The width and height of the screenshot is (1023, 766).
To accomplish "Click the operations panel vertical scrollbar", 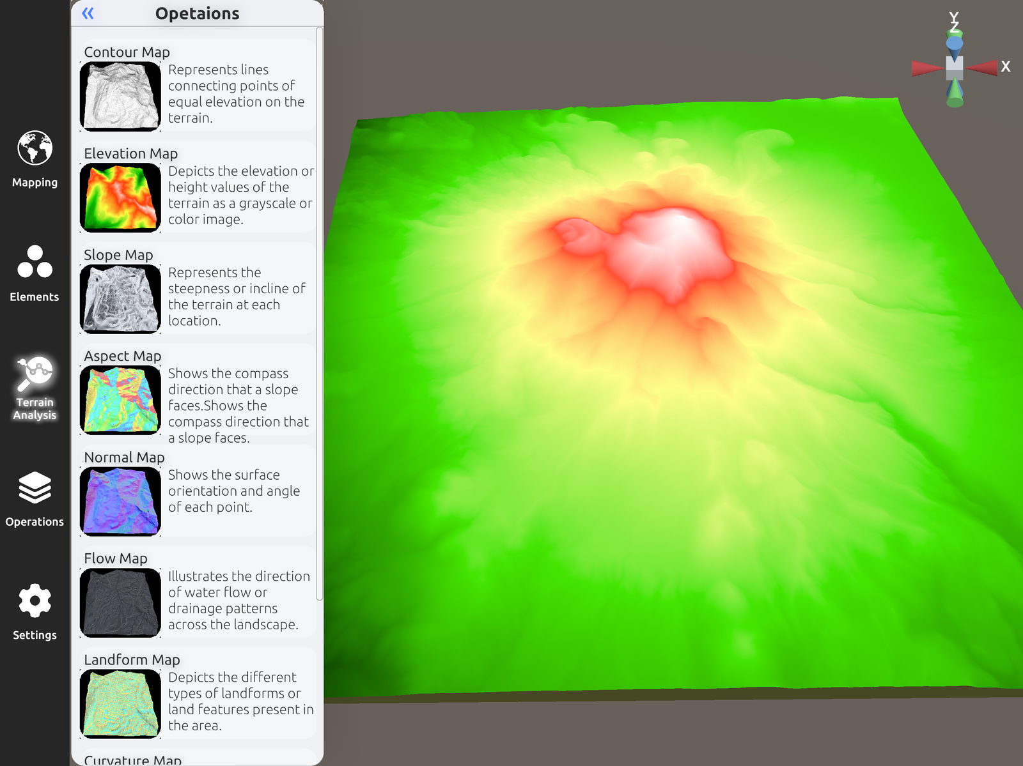I will (320, 313).
